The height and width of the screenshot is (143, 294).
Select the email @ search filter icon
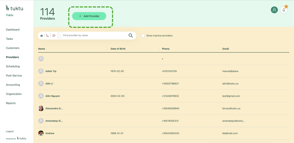click(54, 35)
